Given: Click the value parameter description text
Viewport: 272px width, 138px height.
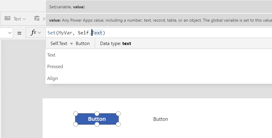Looking at the screenshot, I should [x=160, y=20].
